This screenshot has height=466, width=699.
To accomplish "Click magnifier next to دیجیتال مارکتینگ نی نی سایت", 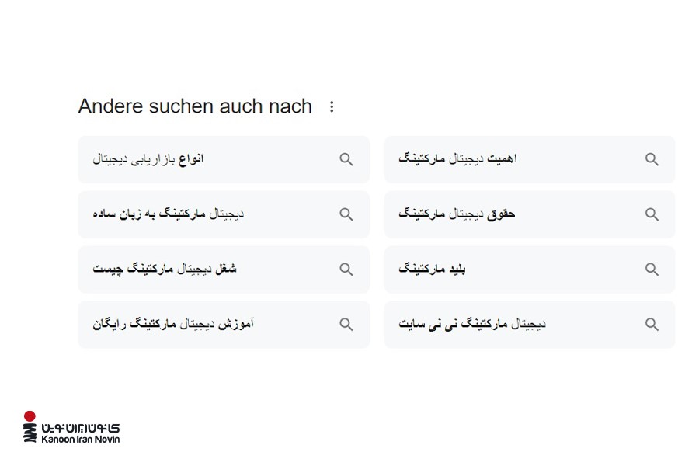I will pos(652,325).
